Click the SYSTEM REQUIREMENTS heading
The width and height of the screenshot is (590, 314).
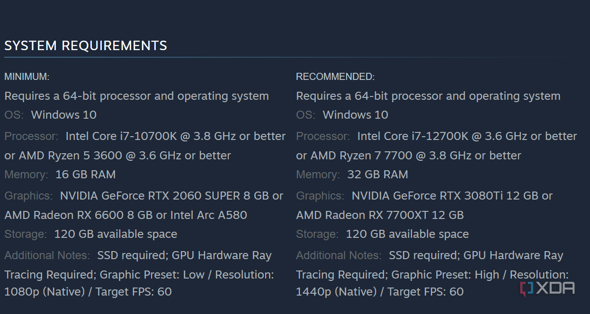(x=86, y=46)
